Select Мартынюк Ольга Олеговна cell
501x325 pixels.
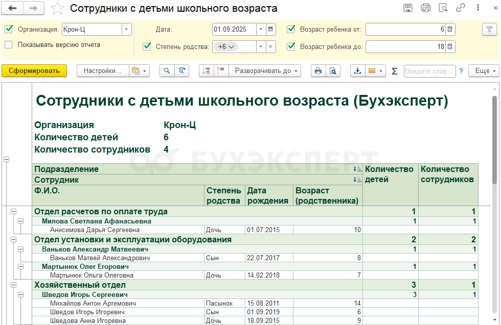[x=118, y=275]
